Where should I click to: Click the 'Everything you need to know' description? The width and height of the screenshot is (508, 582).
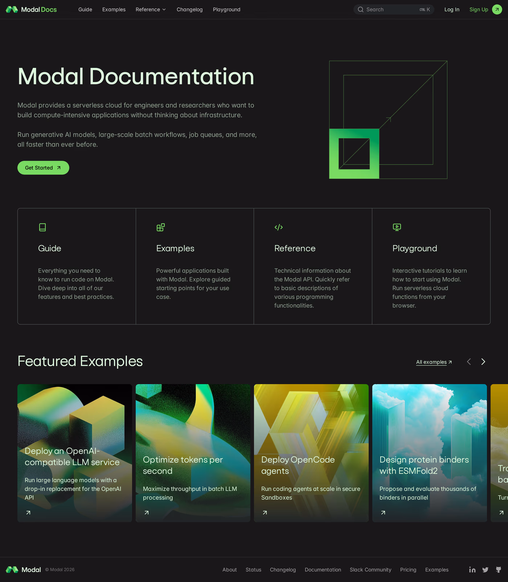76,284
